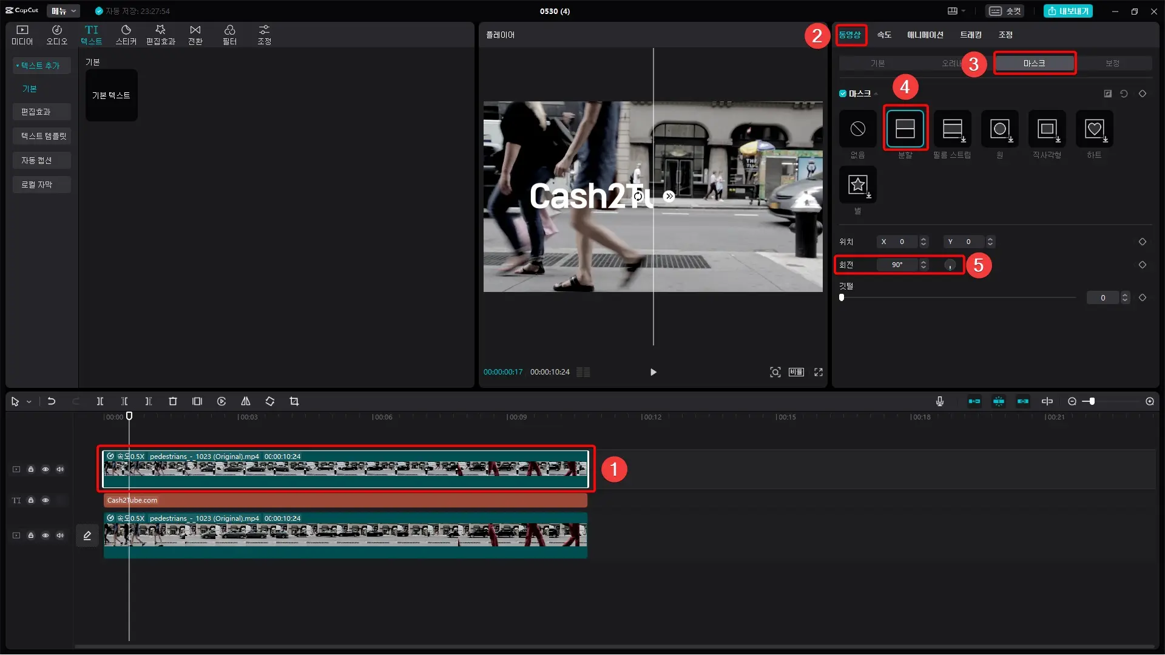Switch to the 속도 speed tab
The width and height of the screenshot is (1165, 655).
884,35
